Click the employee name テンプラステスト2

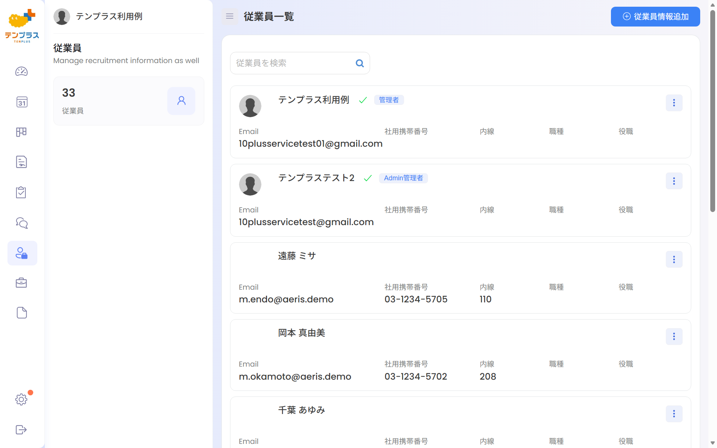coord(316,178)
